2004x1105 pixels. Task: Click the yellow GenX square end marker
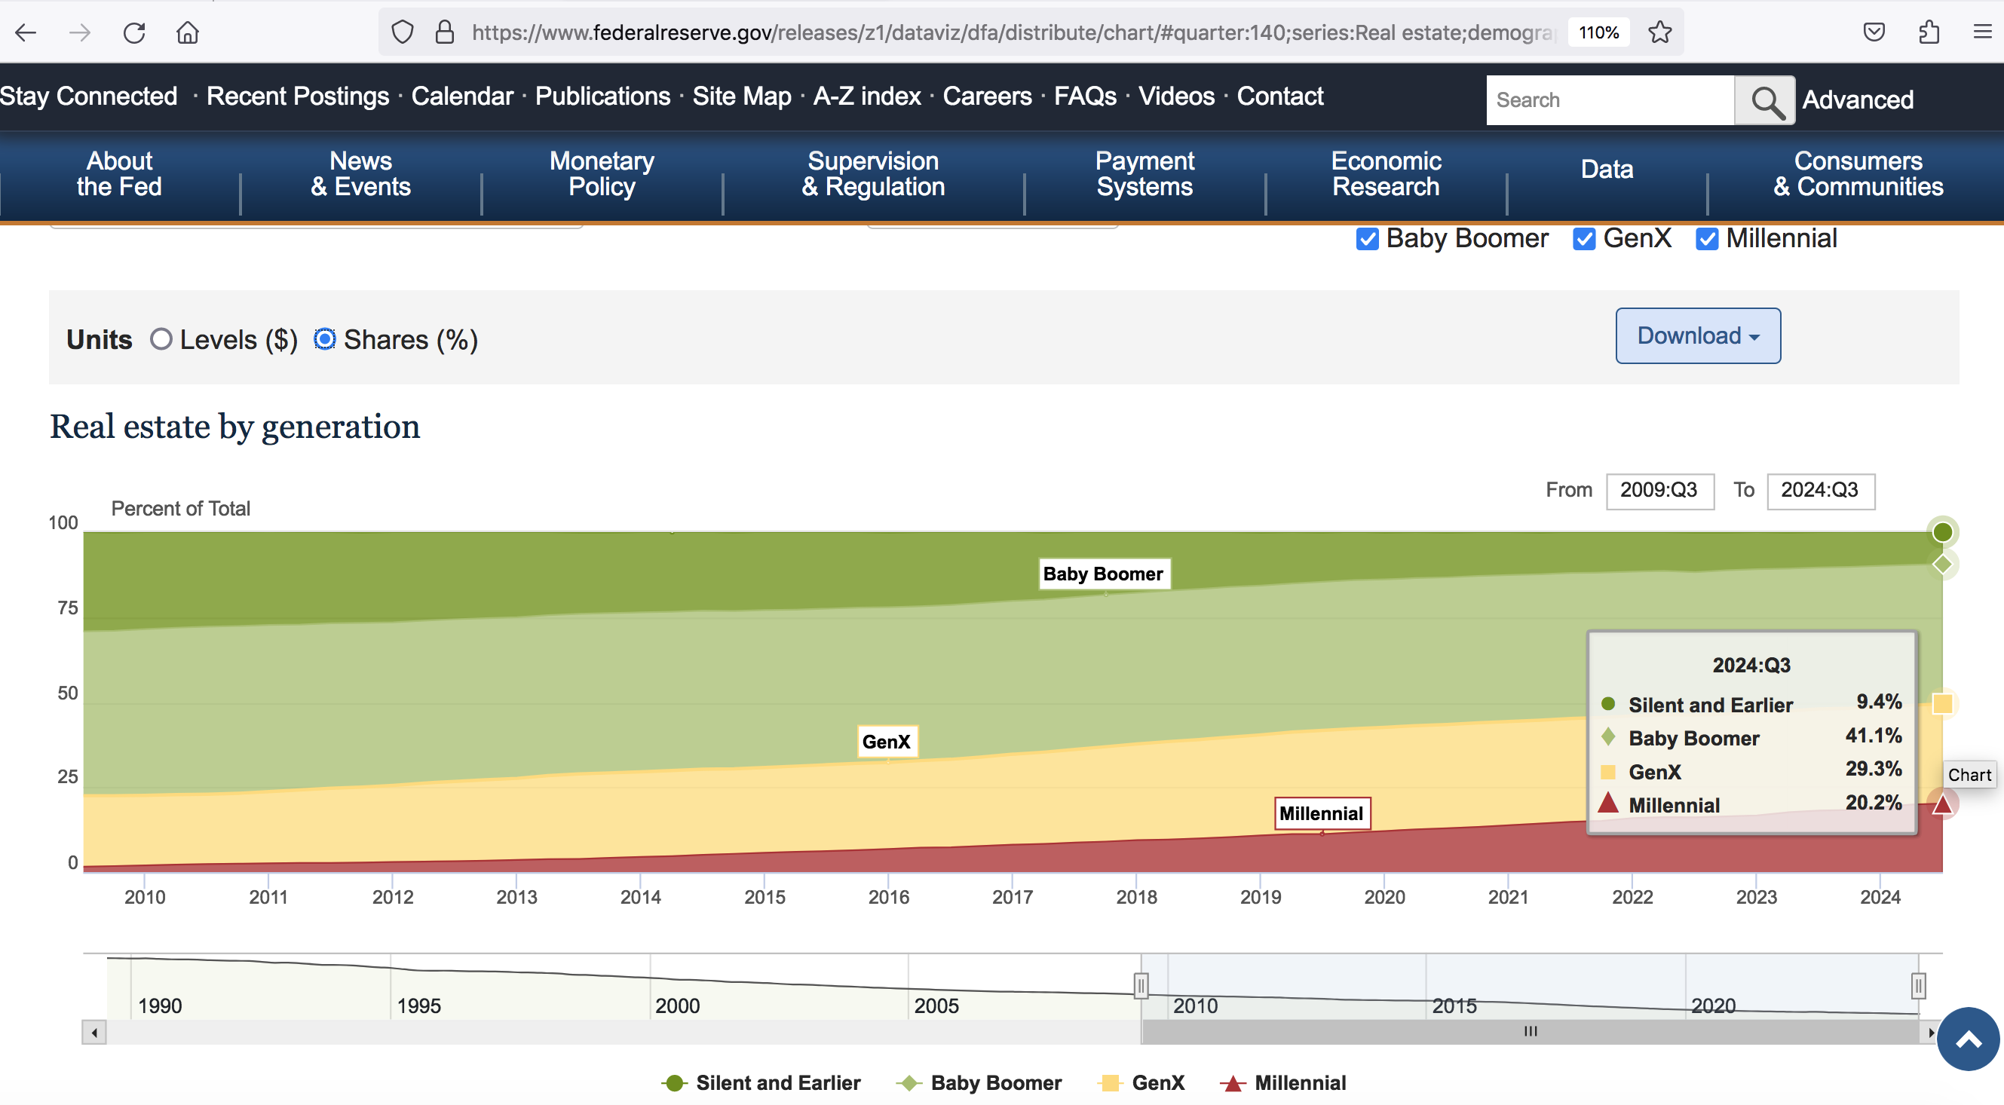click(x=1942, y=704)
